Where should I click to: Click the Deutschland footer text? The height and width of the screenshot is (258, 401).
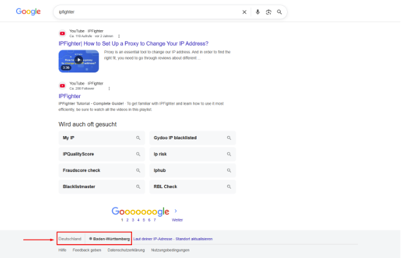[x=70, y=239]
